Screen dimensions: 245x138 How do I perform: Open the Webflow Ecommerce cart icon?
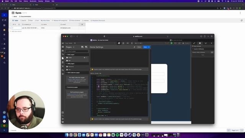coord(63,66)
